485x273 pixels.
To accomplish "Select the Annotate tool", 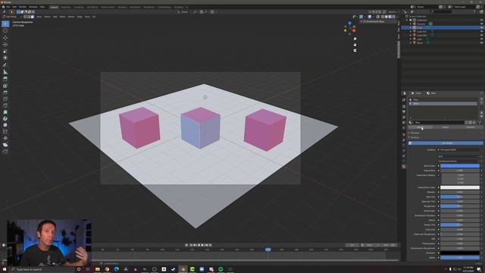I will [x=5, y=65].
